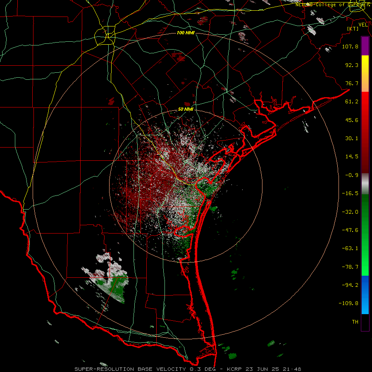The width and height of the screenshot is (372, 372).
Task: Click the -109.8 velocity scale value
Action: [x=348, y=303]
